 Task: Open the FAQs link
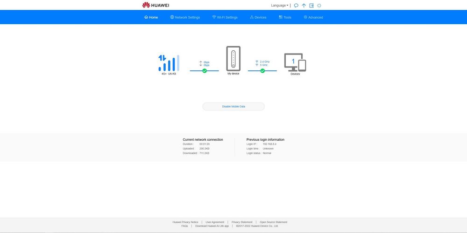tap(184, 226)
